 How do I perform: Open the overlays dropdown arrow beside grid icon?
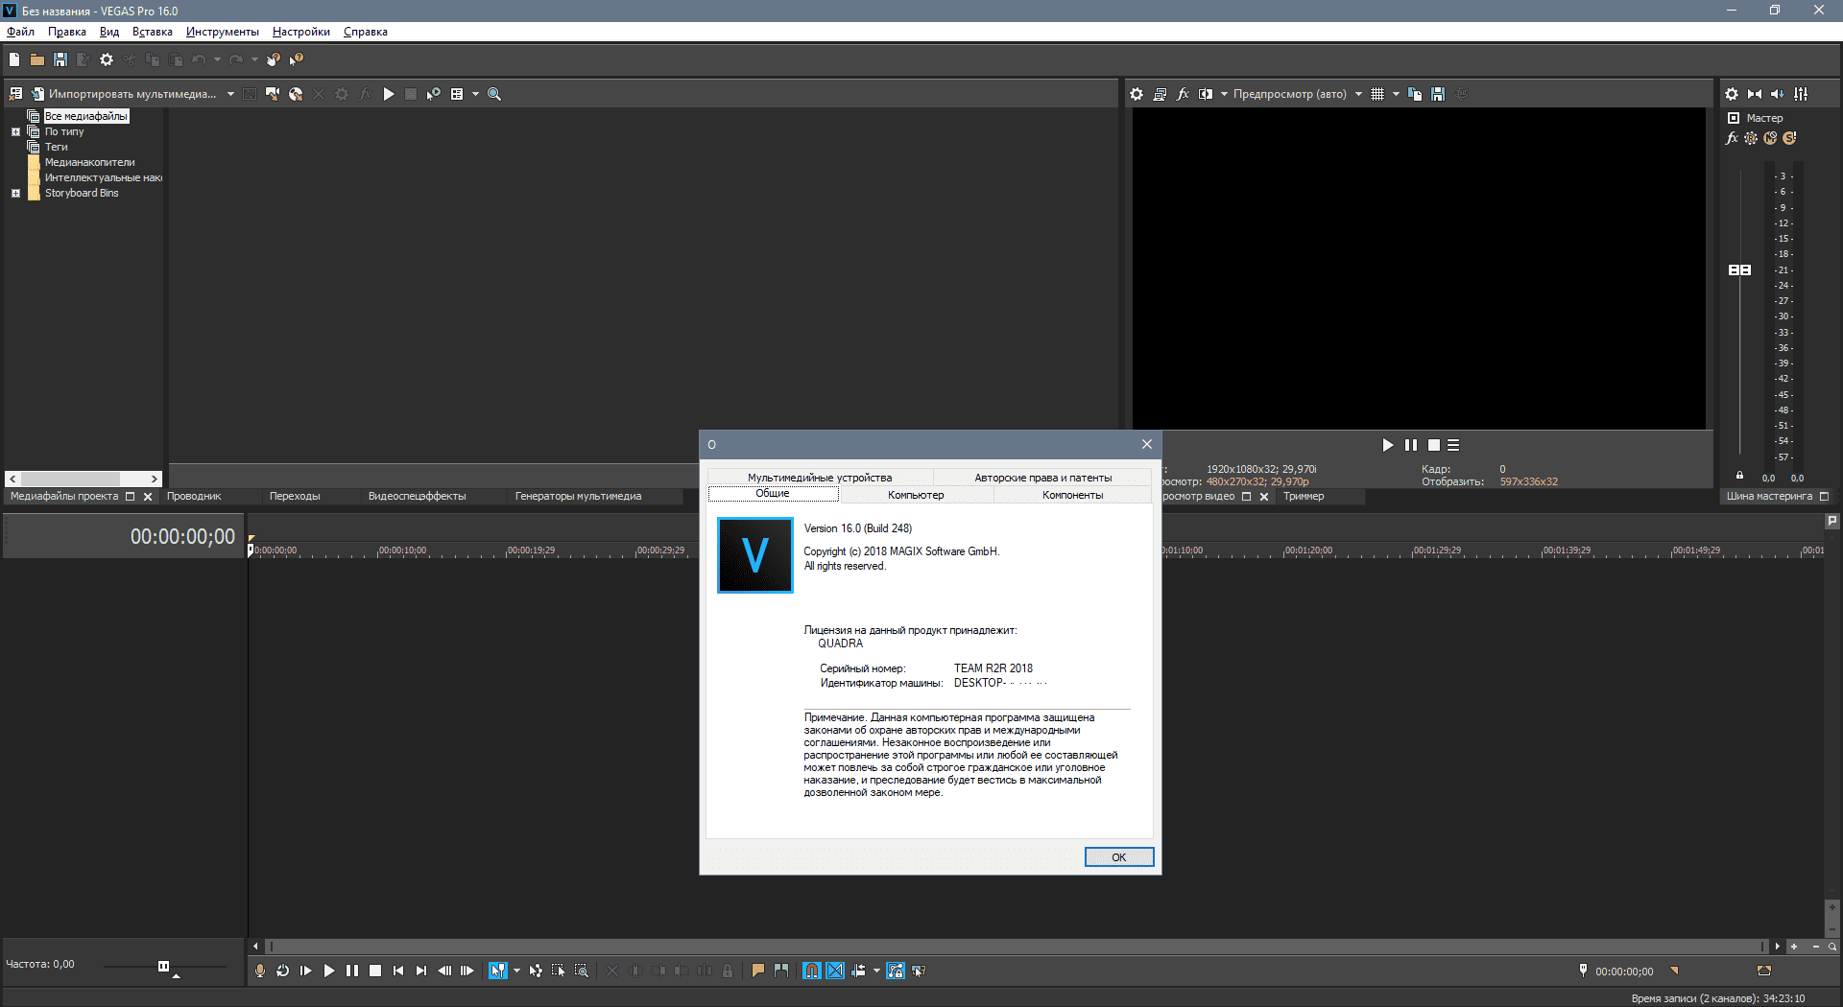coord(1396,94)
